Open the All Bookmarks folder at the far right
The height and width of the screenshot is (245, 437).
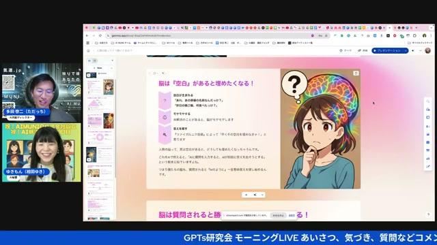tap(420, 43)
